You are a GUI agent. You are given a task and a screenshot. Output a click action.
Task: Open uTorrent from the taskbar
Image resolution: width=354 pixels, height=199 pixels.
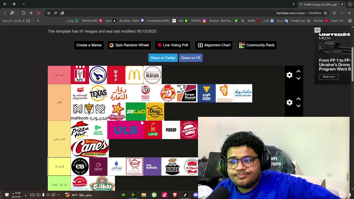tap(154, 195)
